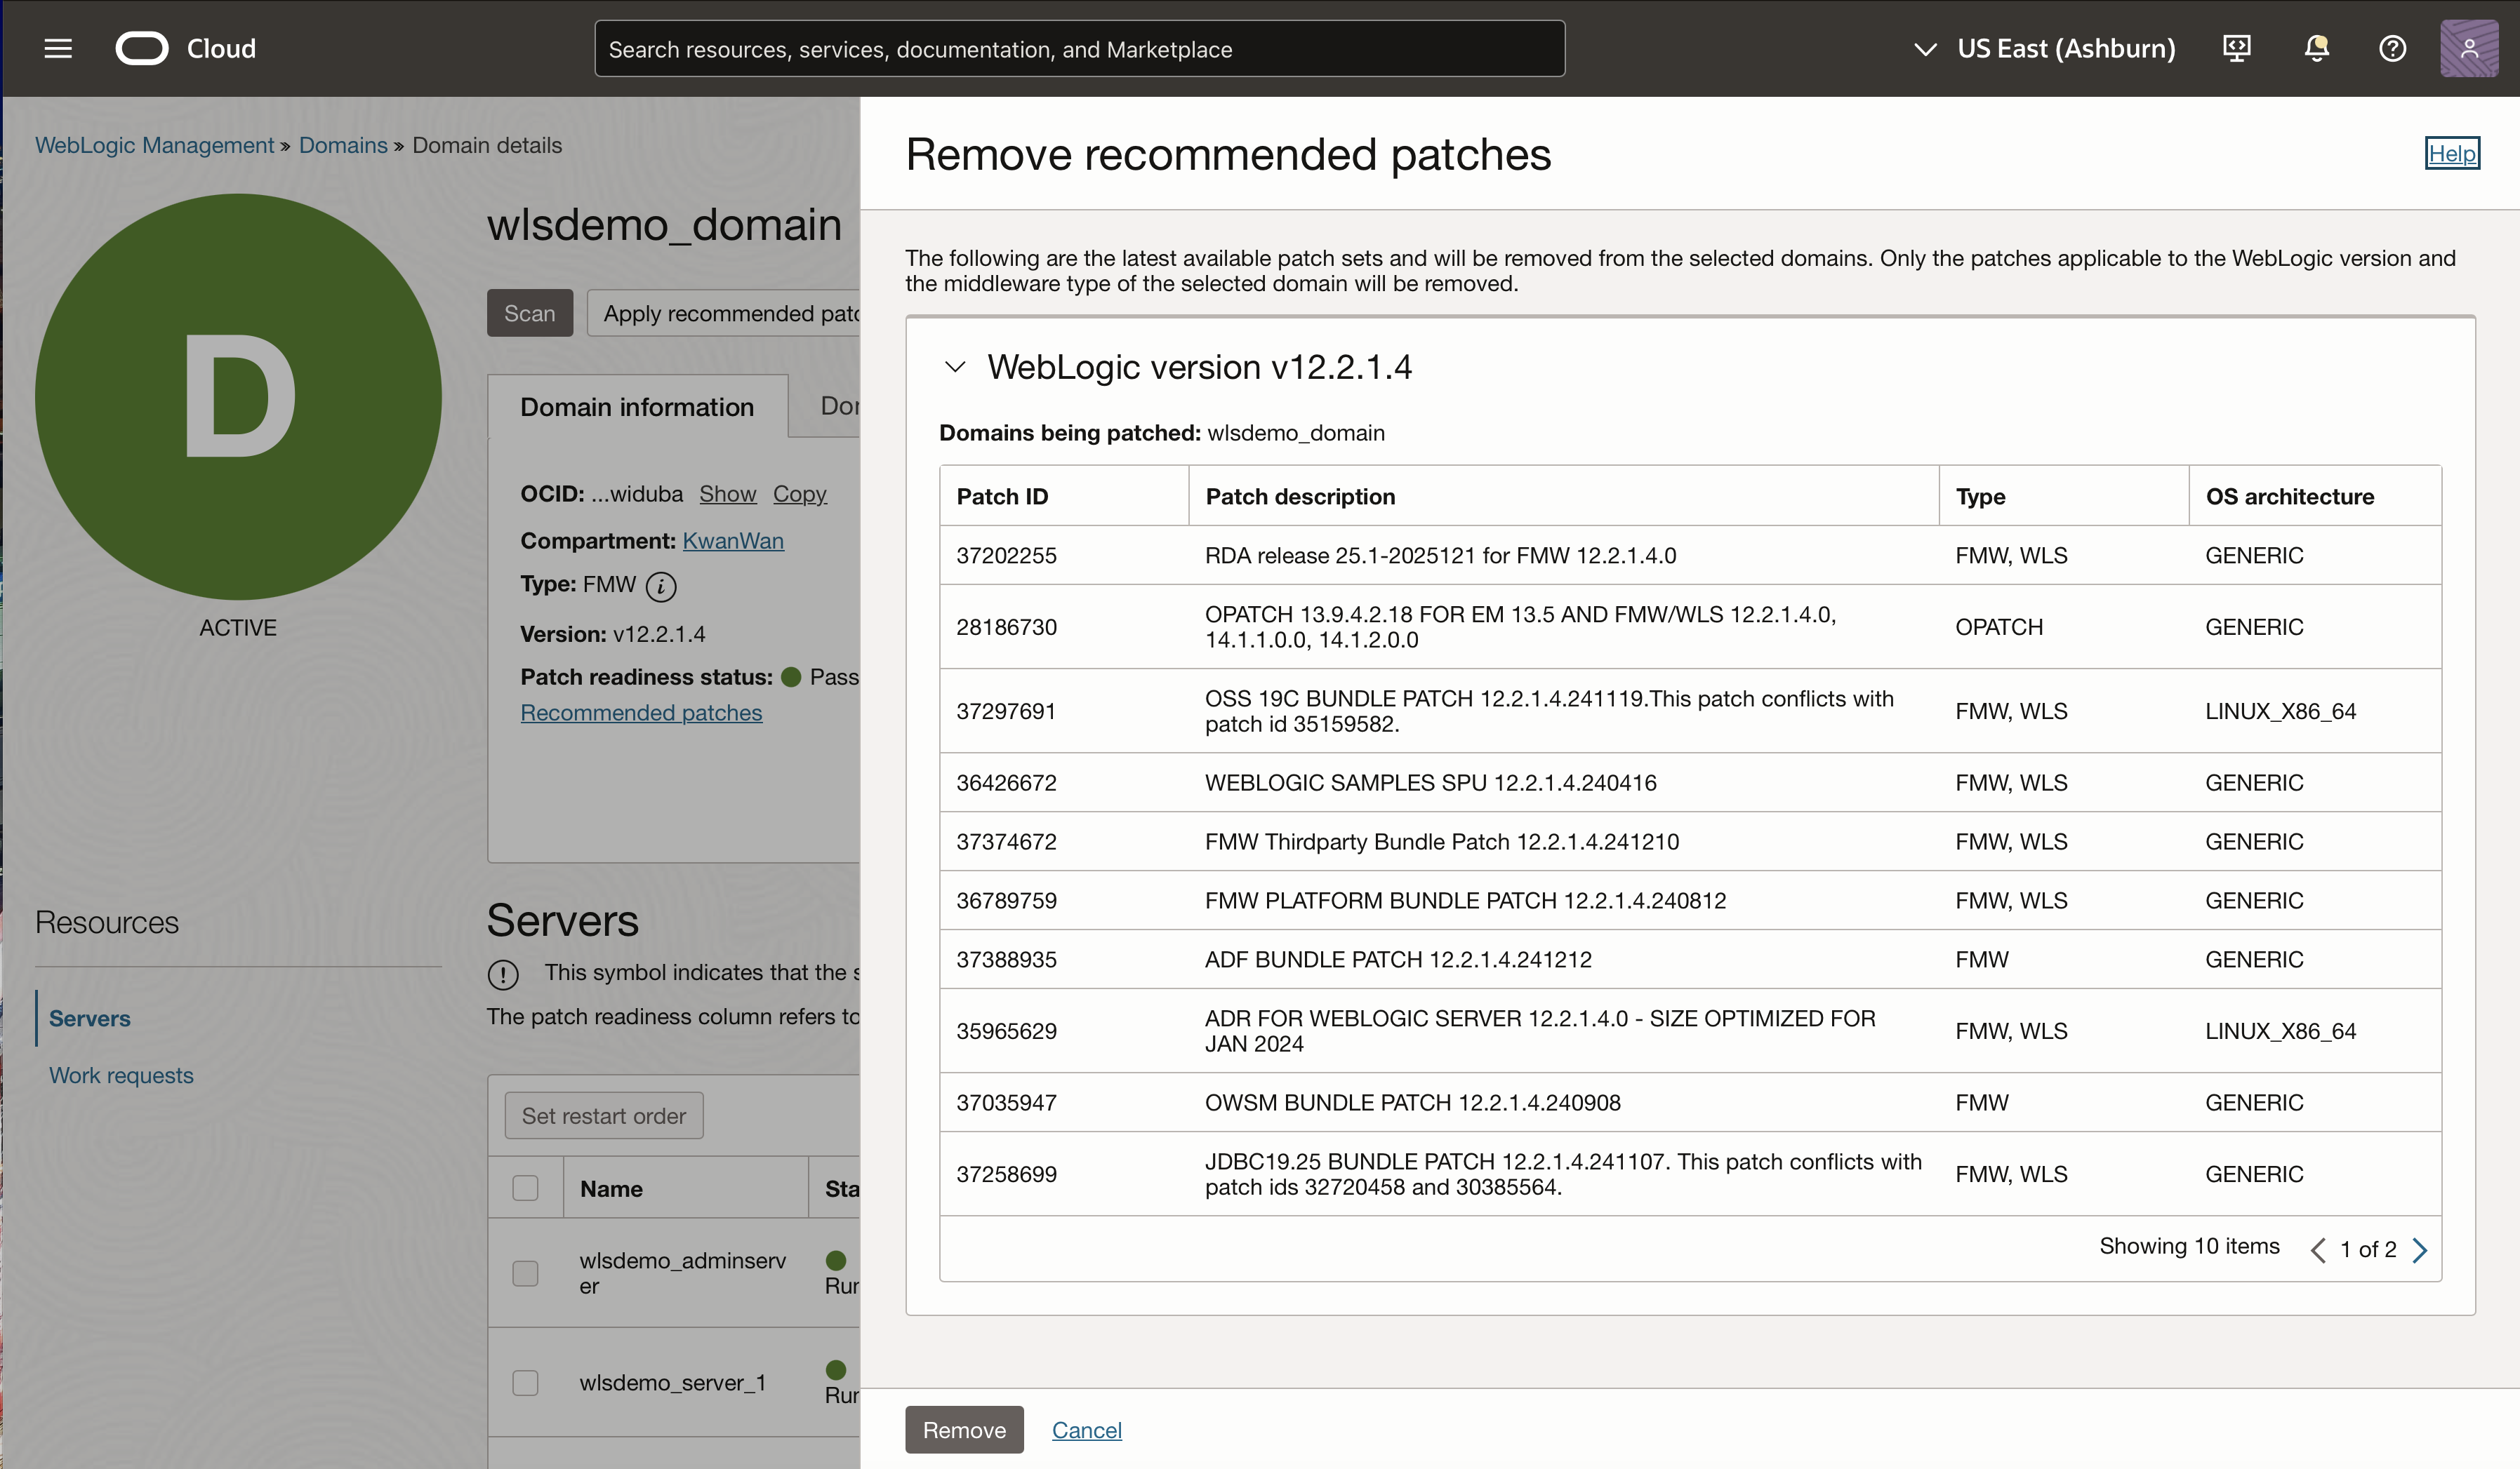
Task: Select all servers via header checkbox
Action: point(525,1187)
